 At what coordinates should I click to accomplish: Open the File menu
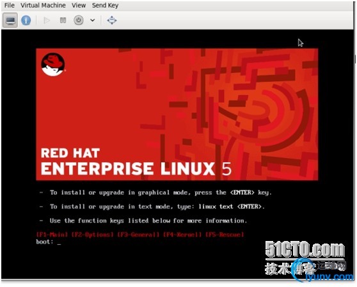click(10, 5)
